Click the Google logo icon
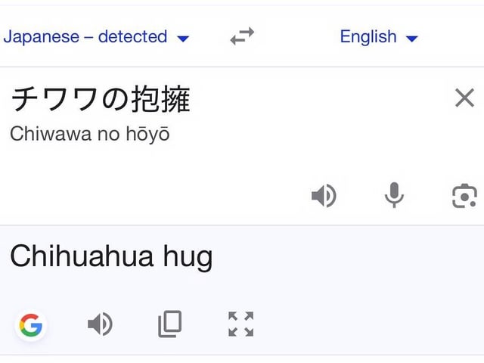The width and height of the screenshot is (484, 363). [31, 325]
